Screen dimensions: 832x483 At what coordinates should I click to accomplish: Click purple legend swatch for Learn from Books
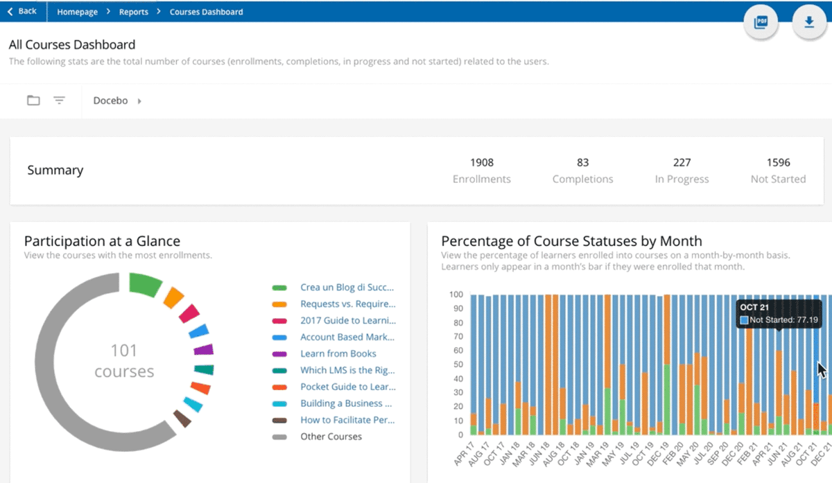click(279, 354)
